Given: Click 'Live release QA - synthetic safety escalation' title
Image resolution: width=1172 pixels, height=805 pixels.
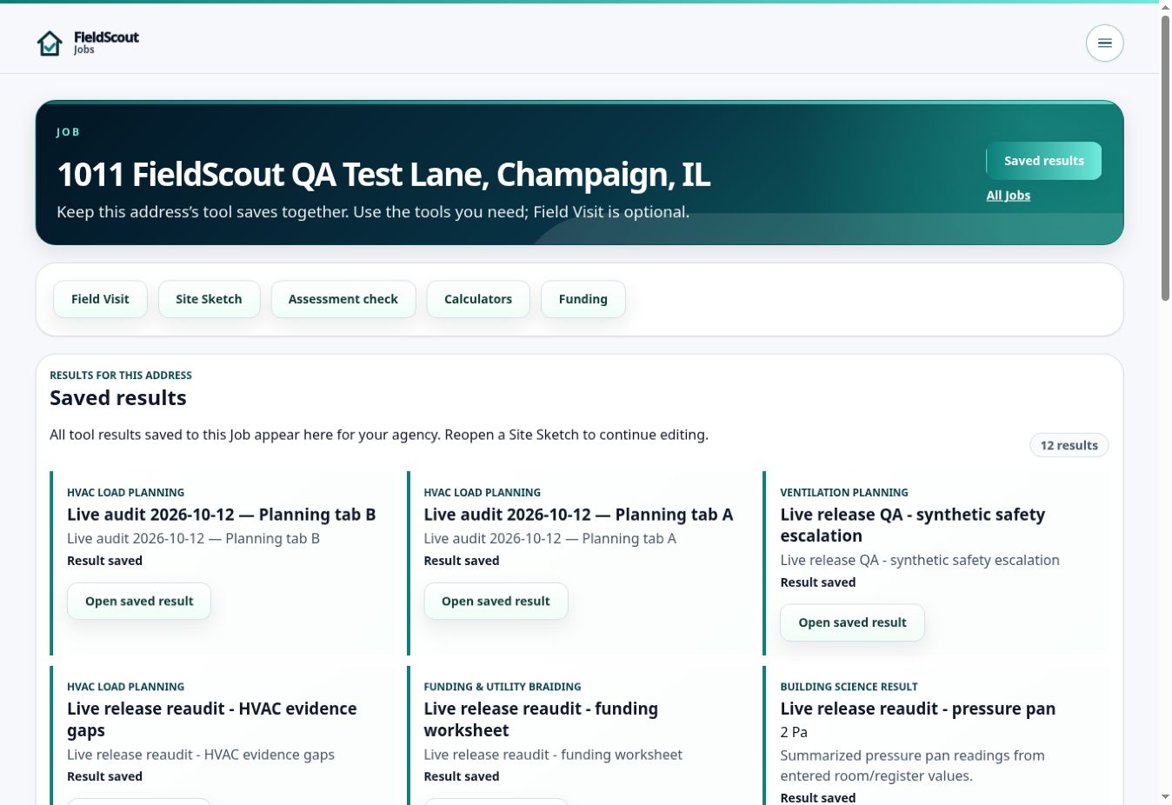Looking at the screenshot, I should [913, 525].
